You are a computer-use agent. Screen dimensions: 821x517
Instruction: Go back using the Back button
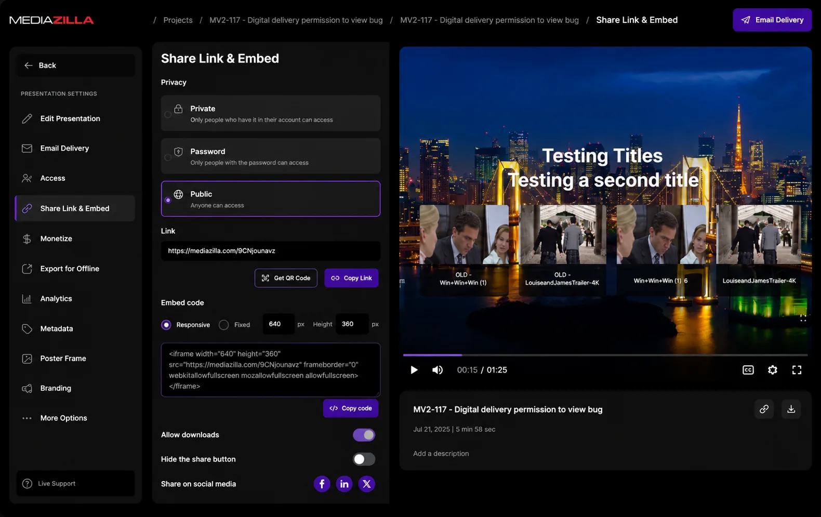click(x=75, y=65)
